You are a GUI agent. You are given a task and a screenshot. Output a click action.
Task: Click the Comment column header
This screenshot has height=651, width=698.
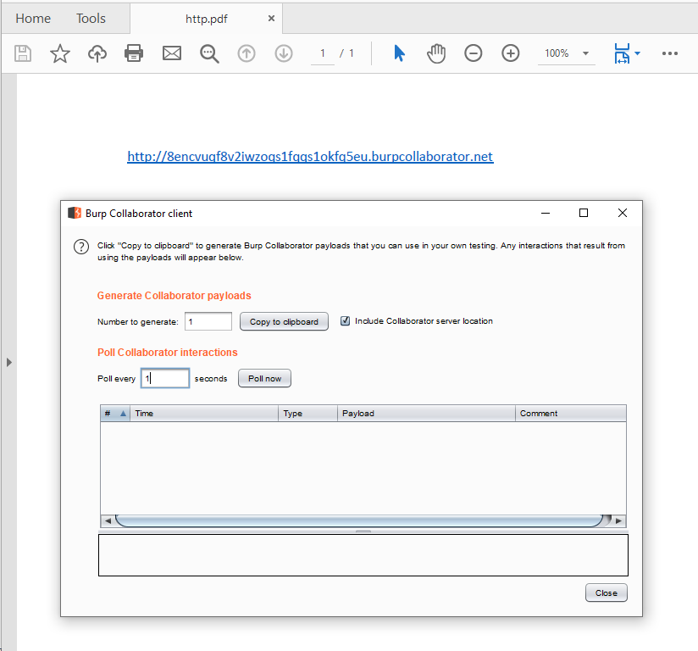(571, 414)
